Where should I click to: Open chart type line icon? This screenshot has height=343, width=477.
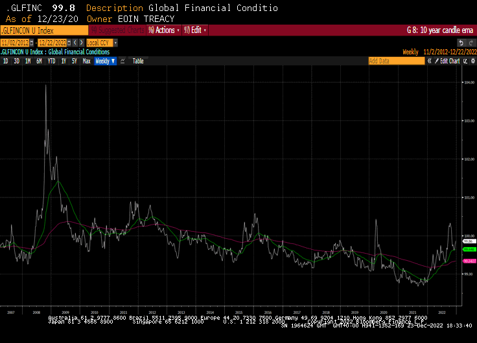pyautogui.click(x=122, y=61)
